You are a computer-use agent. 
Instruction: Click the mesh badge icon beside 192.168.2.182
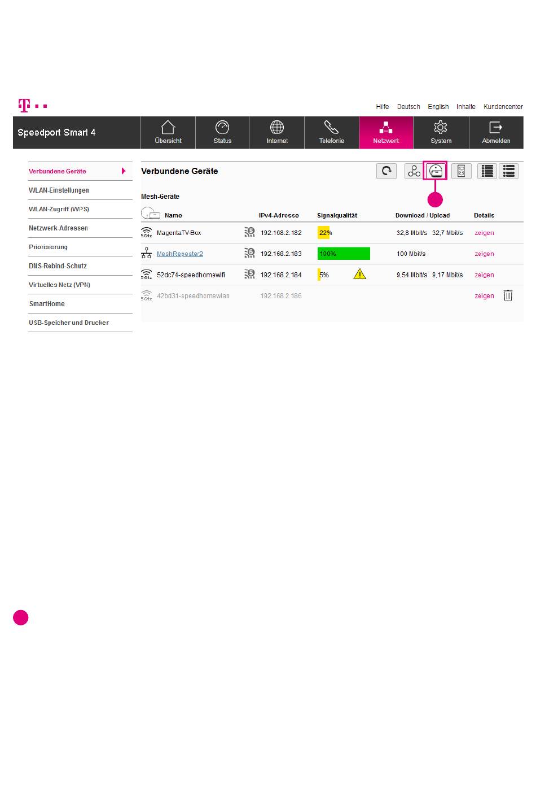tap(249, 232)
